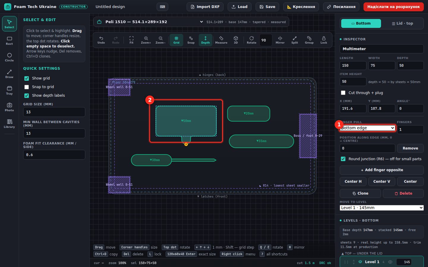This screenshot has height=267, width=428.
Task: Group the selected items
Action: pyautogui.click(x=309, y=40)
